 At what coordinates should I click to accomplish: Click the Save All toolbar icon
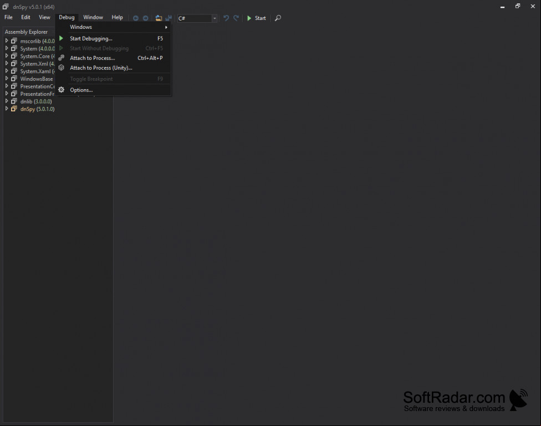click(169, 18)
